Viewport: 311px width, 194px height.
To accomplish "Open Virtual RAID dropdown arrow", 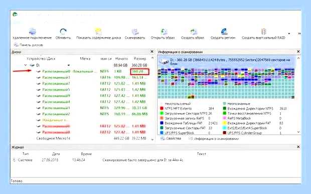I will [289, 34].
